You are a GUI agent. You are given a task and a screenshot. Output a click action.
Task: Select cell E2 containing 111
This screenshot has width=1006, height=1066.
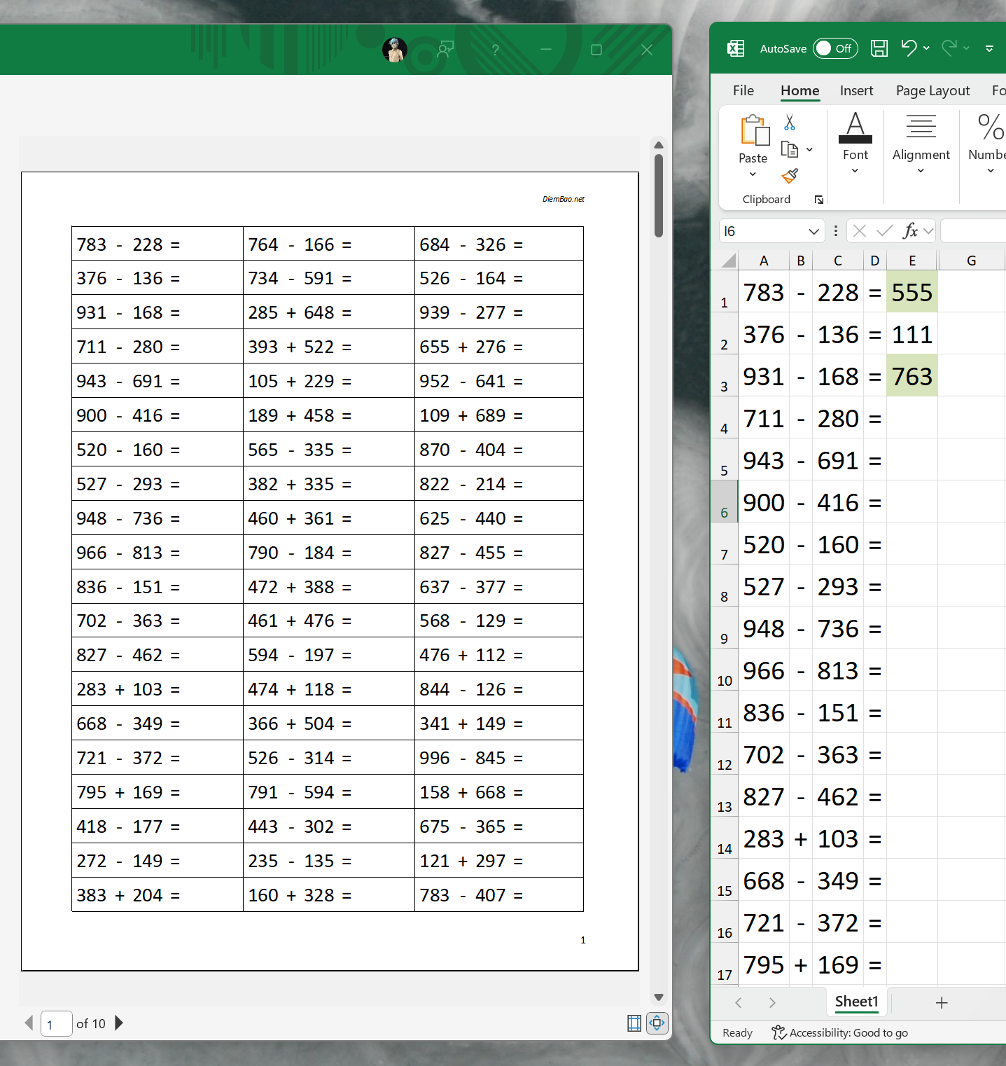(x=912, y=333)
